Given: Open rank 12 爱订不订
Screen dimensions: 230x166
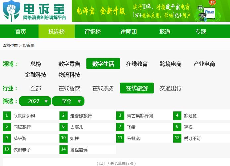Looking at the screenshot, I should coord(201,138).
